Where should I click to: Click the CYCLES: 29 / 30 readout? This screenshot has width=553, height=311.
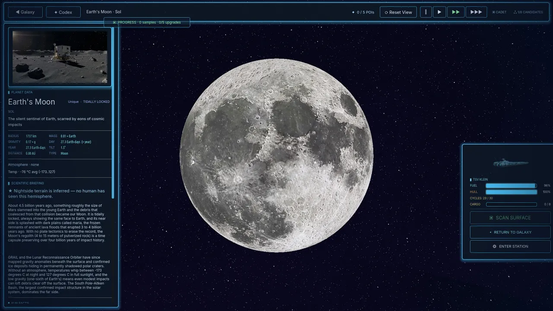tap(481, 198)
